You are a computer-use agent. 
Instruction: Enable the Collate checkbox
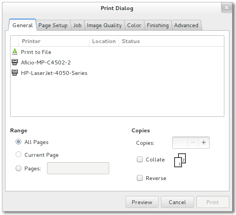click(x=140, y=160)
